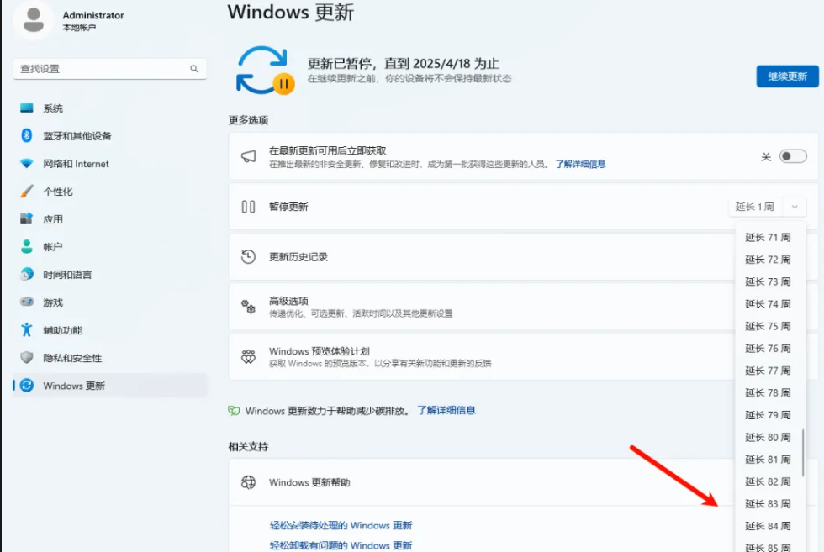
Task: Click the 游戏 gamepad icon
Action: click(27, 302)
